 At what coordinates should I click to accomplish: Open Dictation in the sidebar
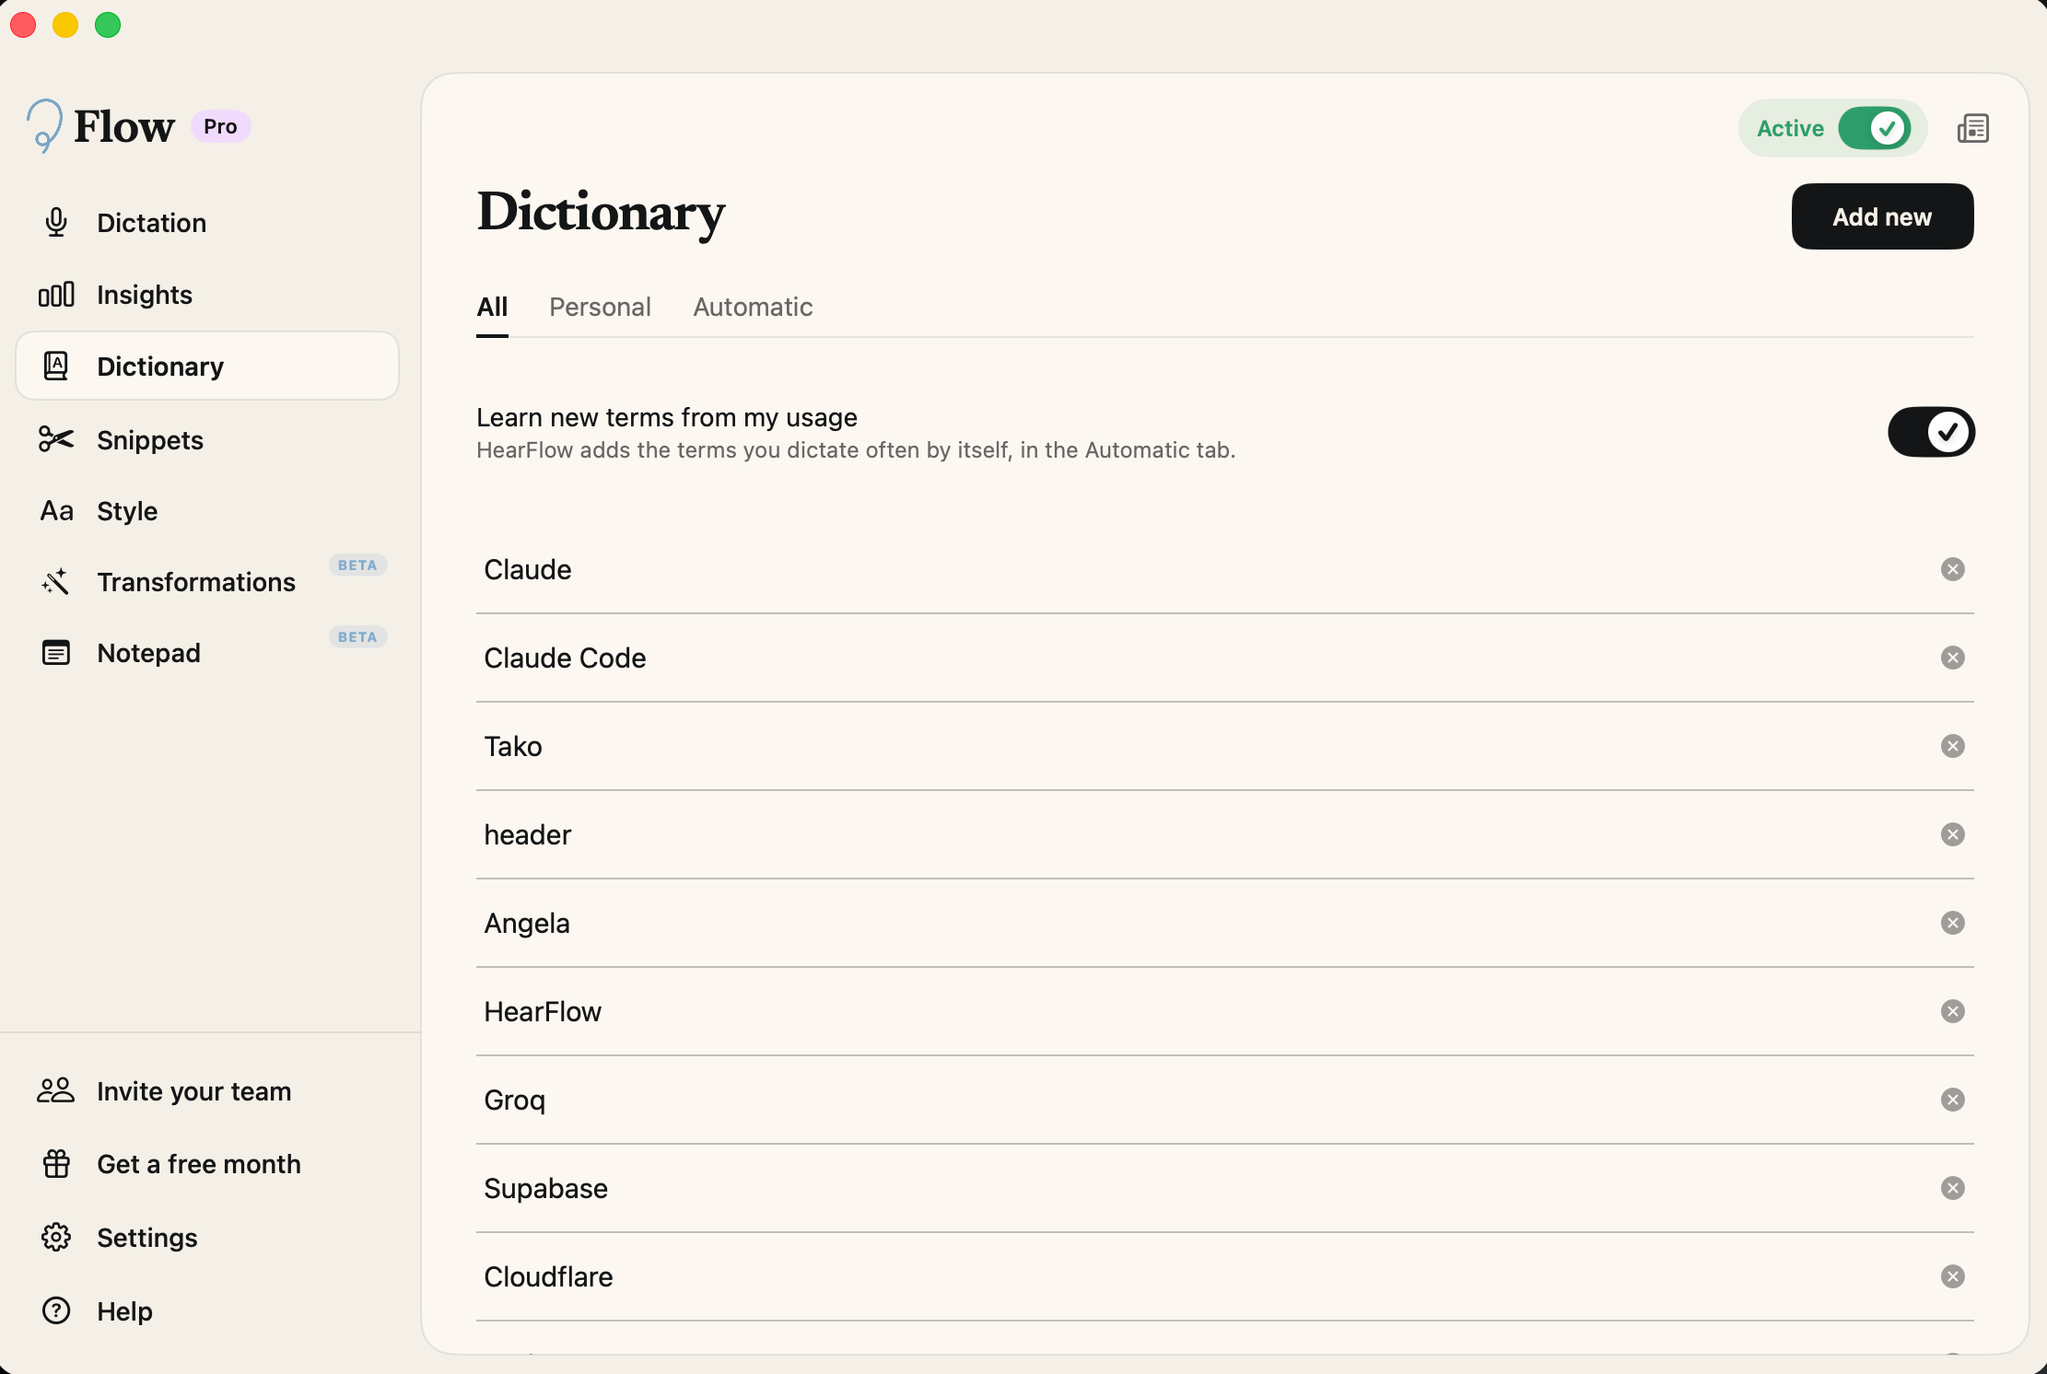coord(207,223)
